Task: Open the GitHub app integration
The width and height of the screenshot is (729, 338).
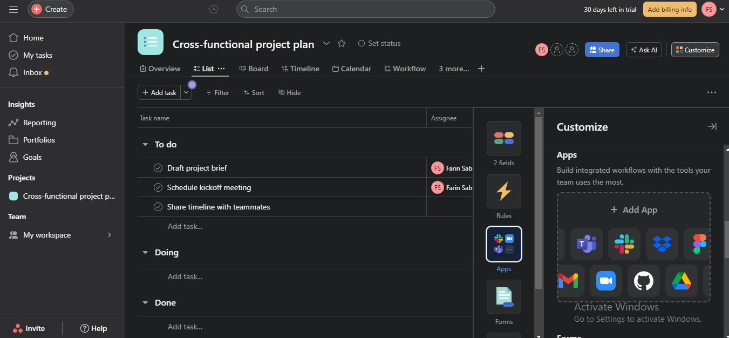Action: (x=643, y=281)
